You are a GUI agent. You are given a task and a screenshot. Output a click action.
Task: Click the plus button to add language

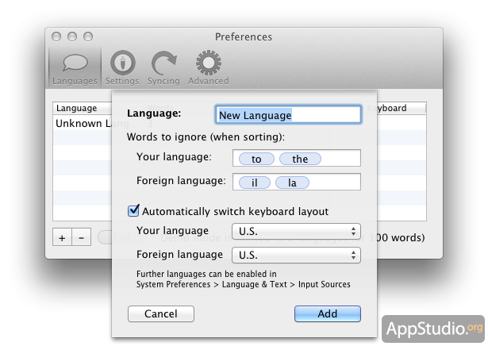(63, 237)
